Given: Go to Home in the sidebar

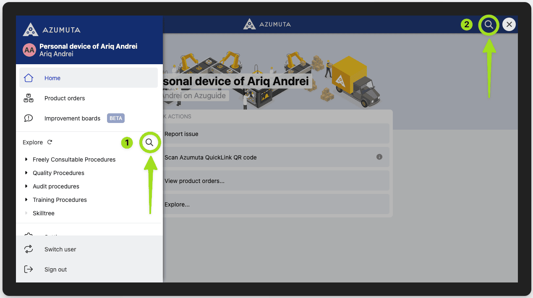Looking at the screenshot, I should tap(52, 78).
